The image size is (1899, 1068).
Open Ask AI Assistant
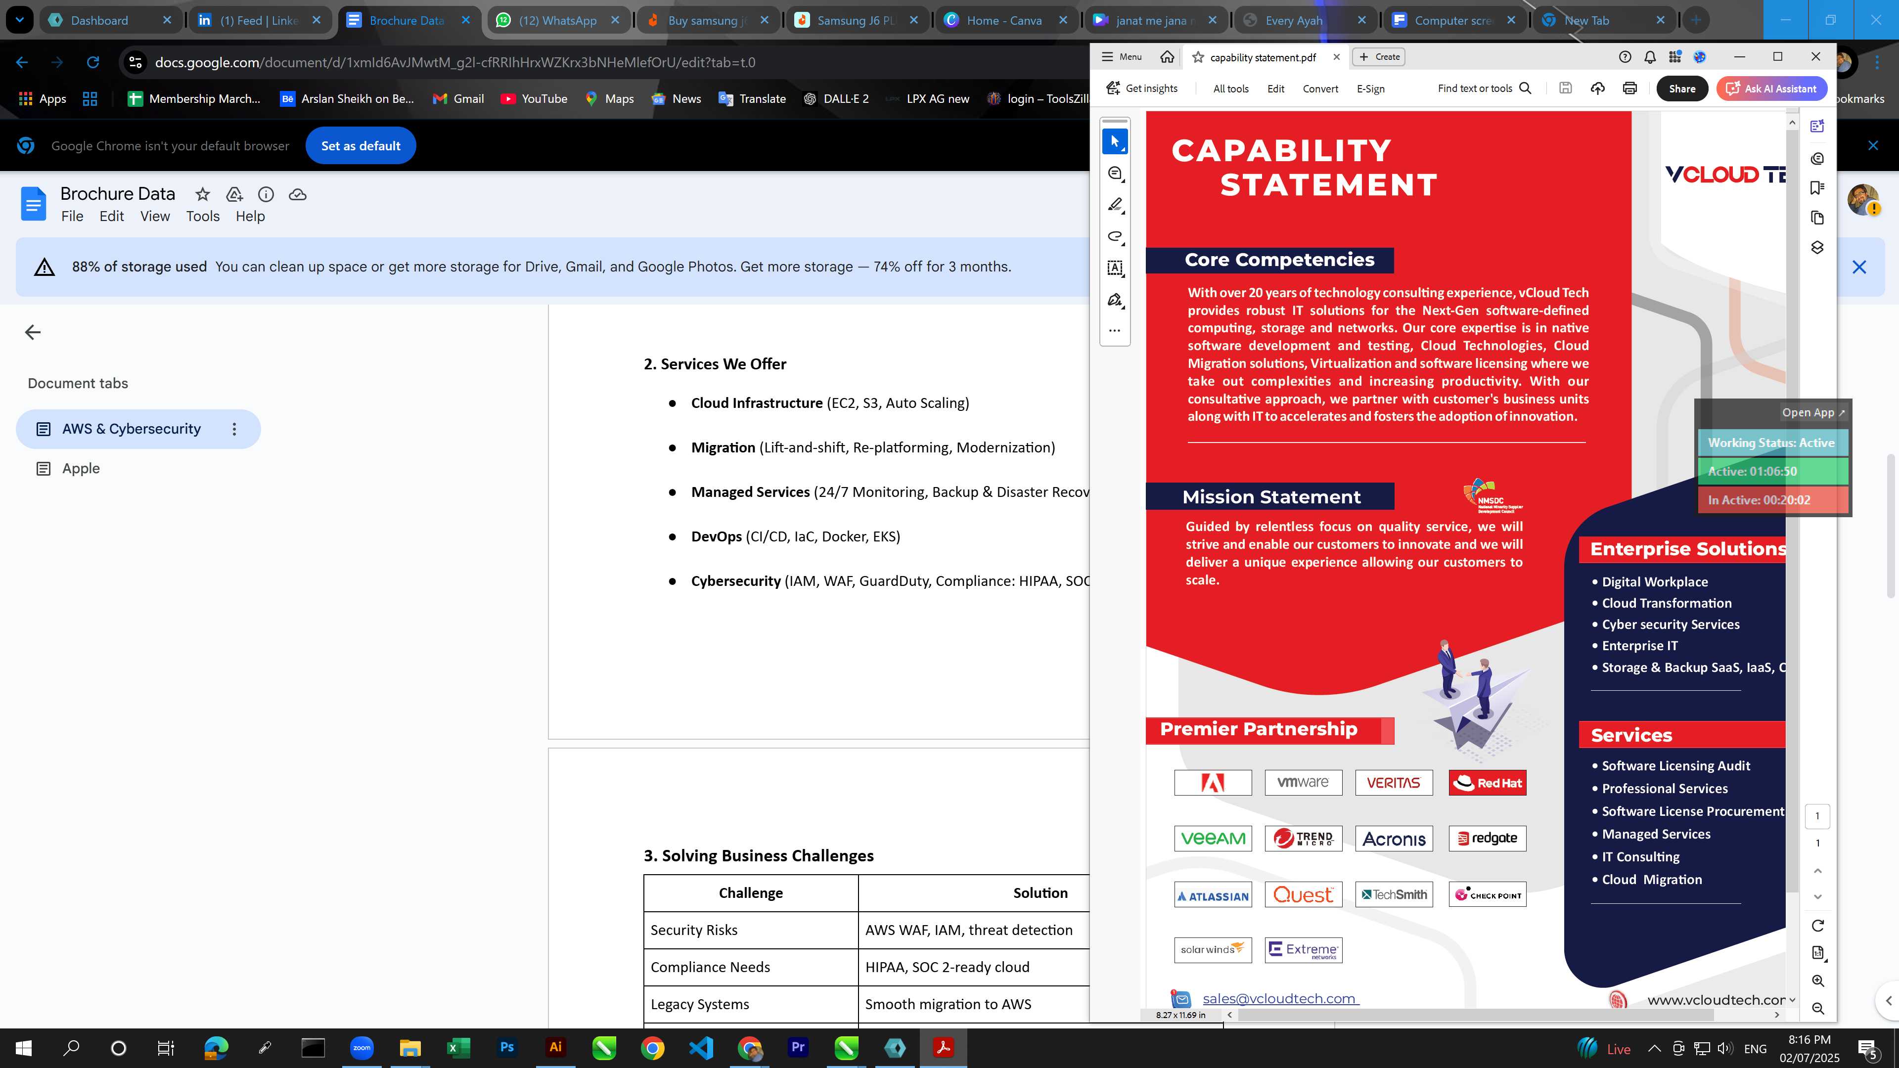click(x=1771, y=89)
